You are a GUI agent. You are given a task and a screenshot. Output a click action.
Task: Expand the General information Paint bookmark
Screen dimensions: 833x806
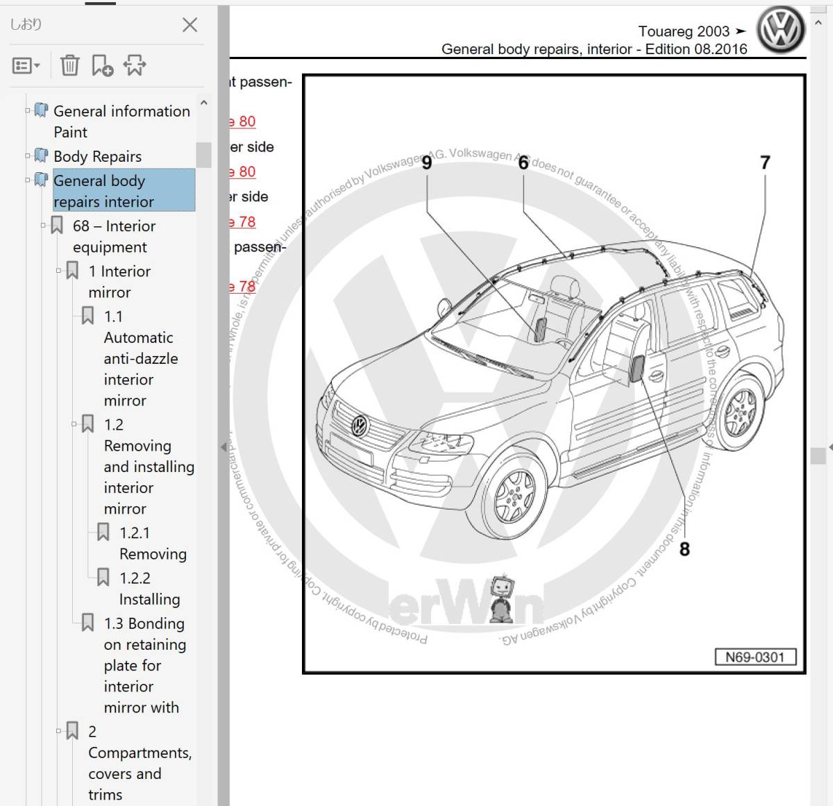(28, 110)
